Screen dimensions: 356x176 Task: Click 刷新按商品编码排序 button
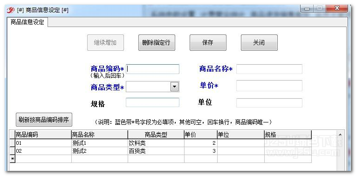coord(44,120)
